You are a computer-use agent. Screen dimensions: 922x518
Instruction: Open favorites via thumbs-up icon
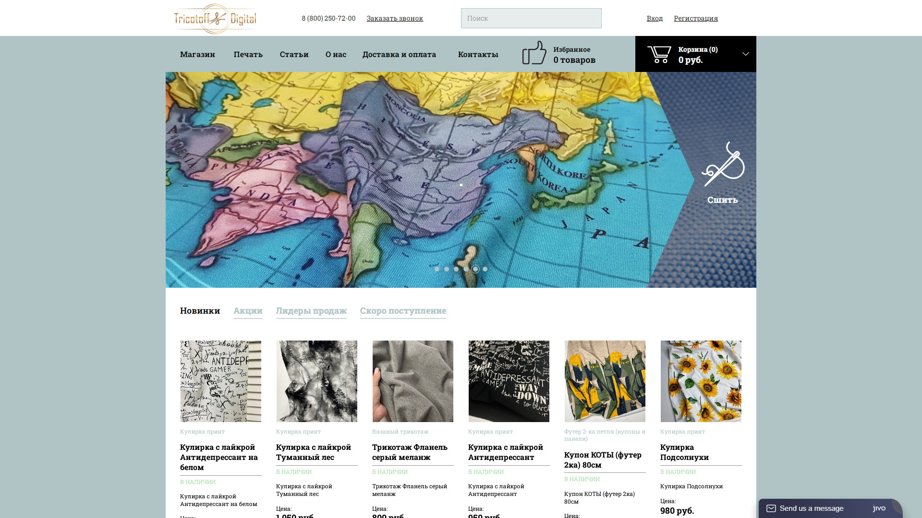534,53
